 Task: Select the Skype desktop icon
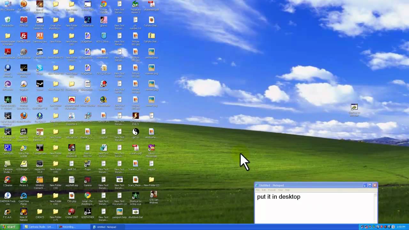(40, 70)
